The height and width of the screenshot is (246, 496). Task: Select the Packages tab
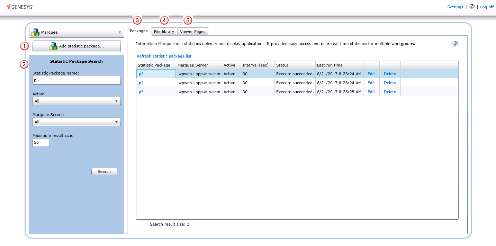click(x=138, y=31)
